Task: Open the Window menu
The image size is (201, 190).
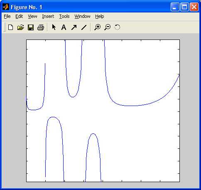Action: pos(82,16)
